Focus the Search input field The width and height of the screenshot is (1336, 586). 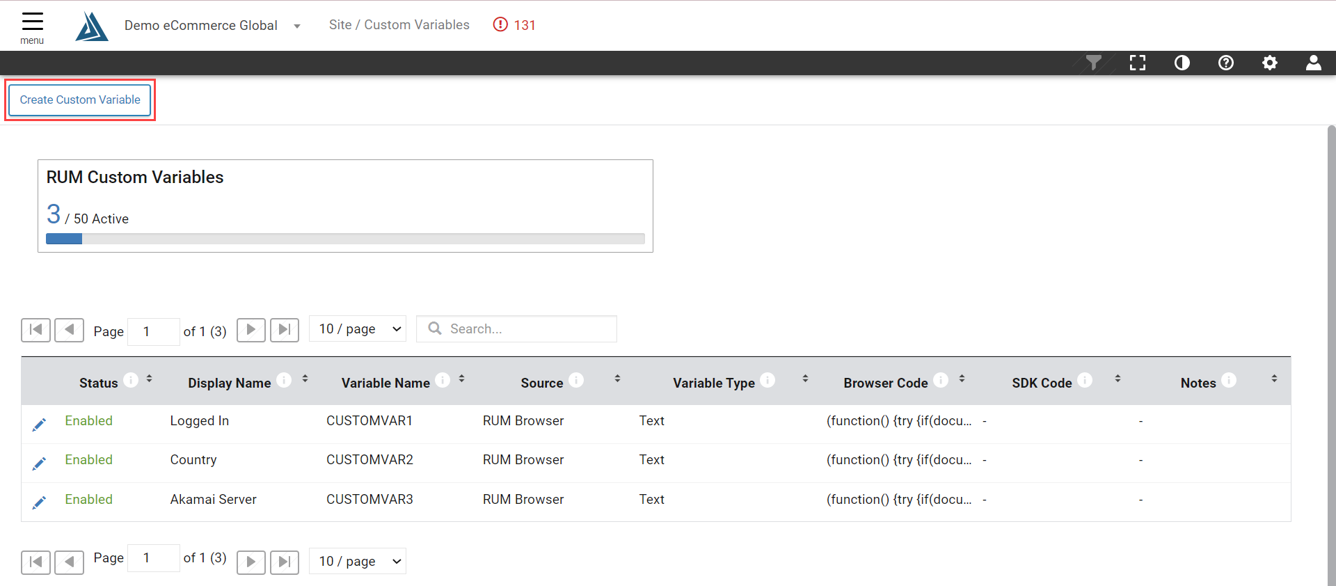pos(516,329)
